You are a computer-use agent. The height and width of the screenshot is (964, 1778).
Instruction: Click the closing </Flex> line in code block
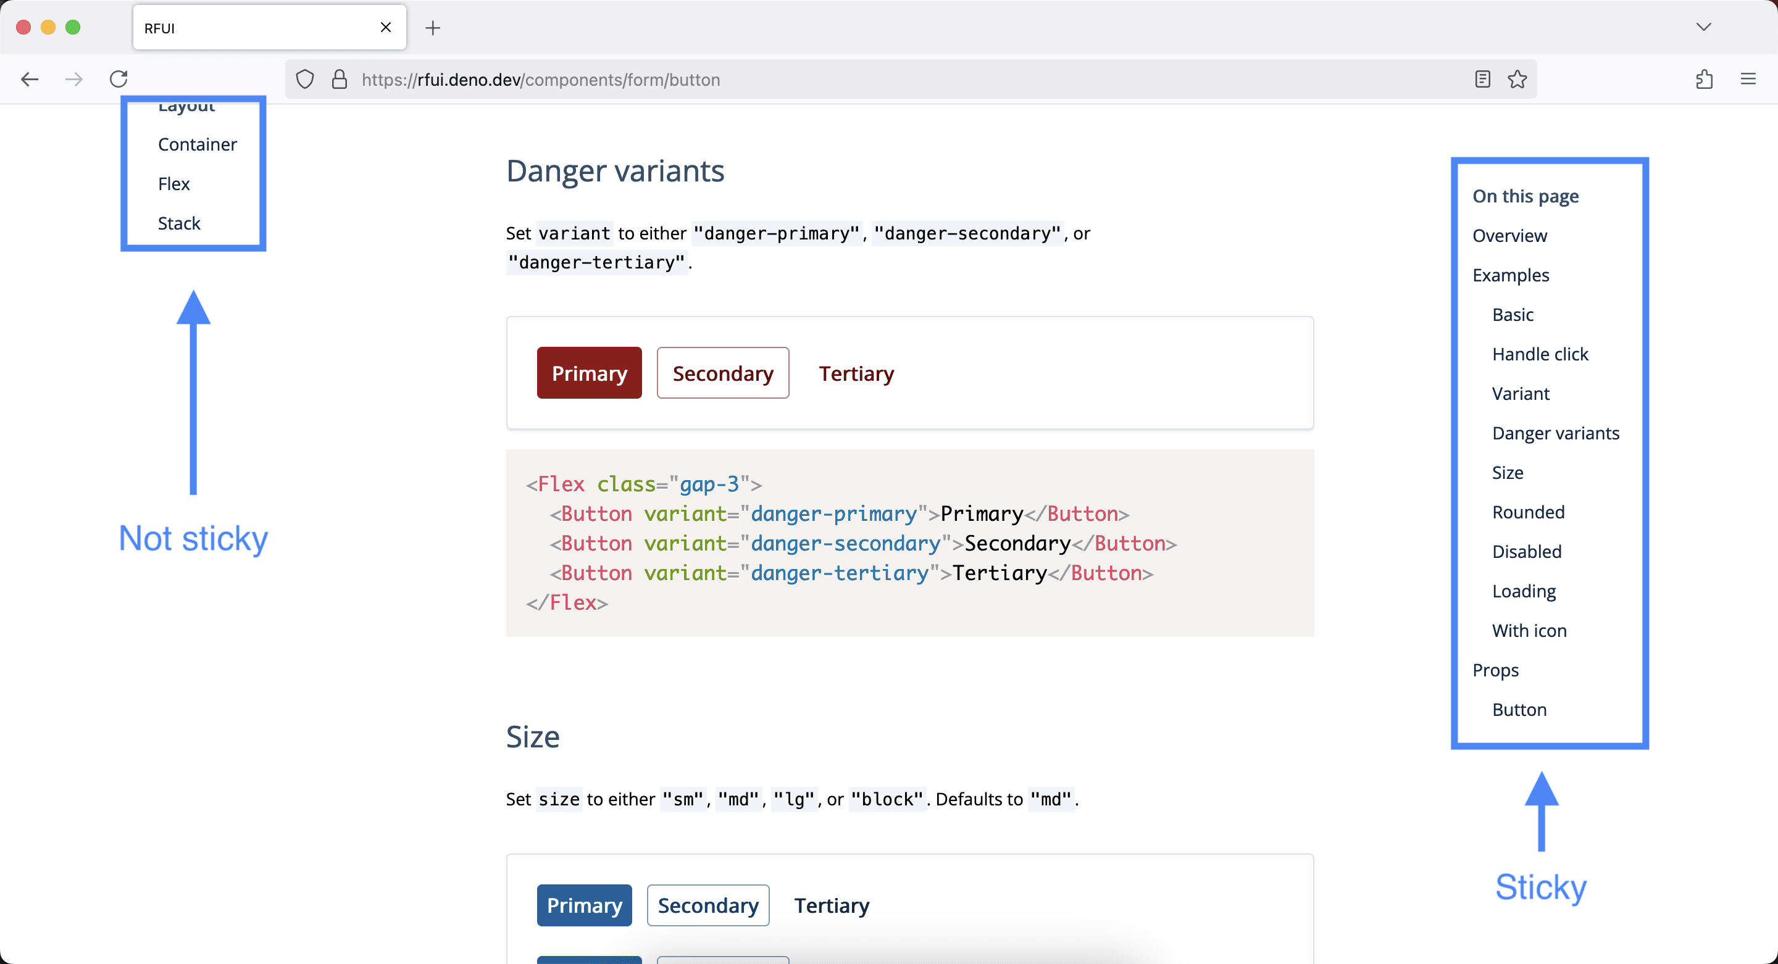click(567, 602)
